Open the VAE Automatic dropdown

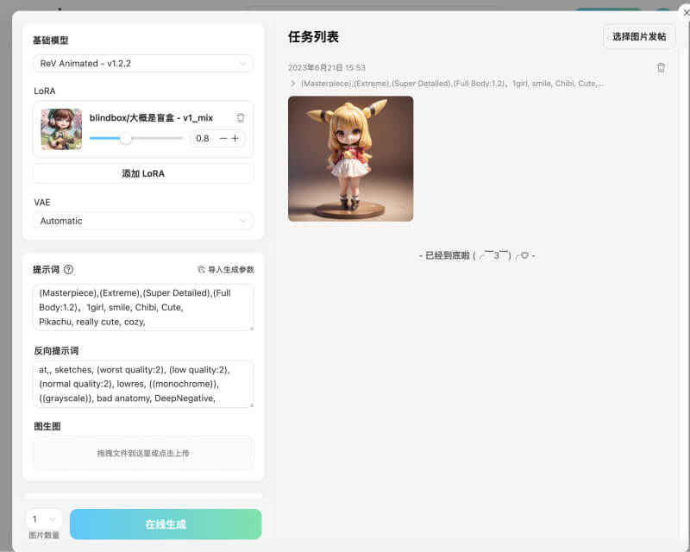(142, 221)
